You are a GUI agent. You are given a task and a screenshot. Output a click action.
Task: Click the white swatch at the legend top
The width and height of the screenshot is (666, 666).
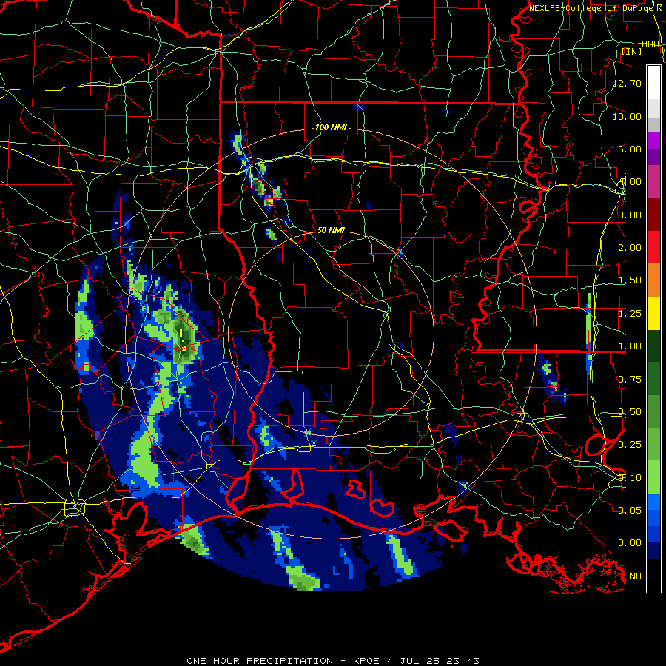click(x=653, y=82)
